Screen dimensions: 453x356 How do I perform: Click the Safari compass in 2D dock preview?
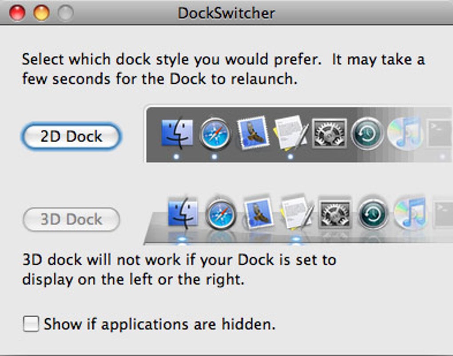point(215,133)
